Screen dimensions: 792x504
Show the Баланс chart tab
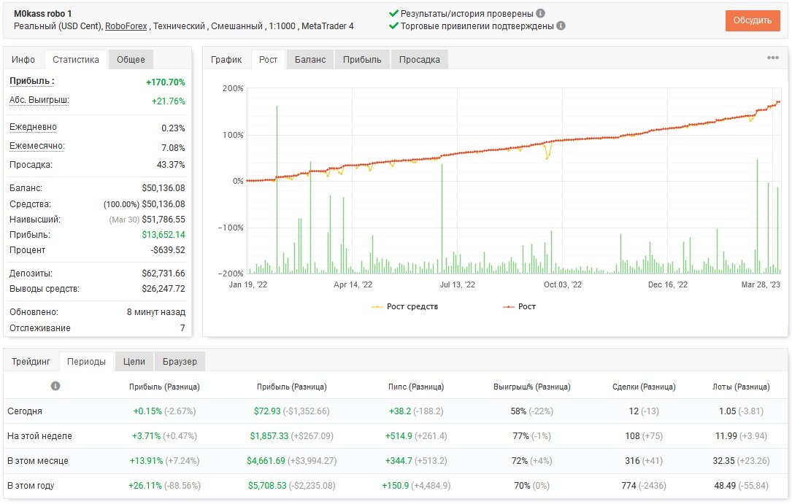click(310, 60)
